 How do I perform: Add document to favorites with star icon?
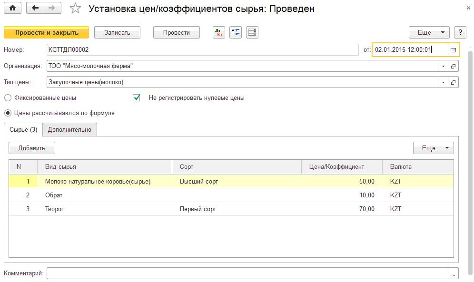pos(75,9)
